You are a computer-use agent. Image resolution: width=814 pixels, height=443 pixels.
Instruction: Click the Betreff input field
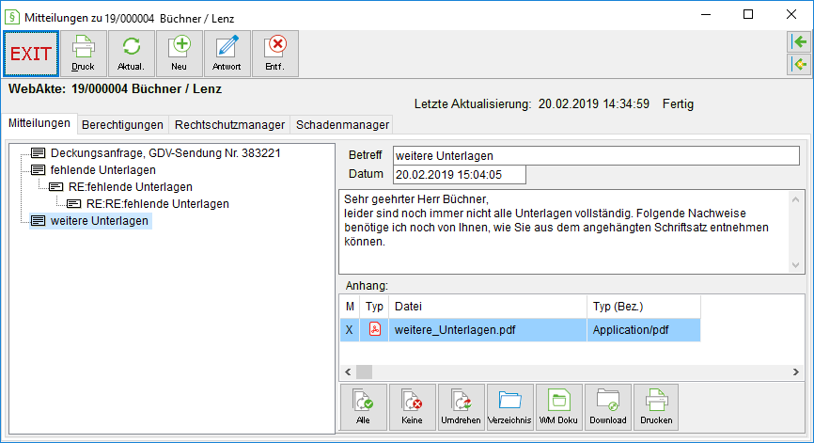(x=596, y=156)
